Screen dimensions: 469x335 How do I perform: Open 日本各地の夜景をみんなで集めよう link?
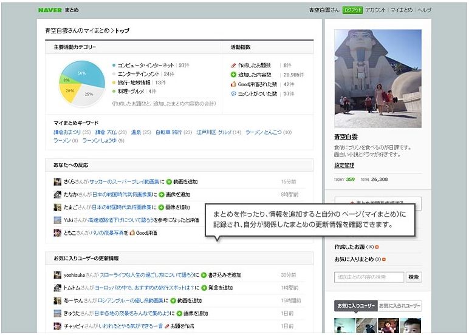click(x=132, y=314)
